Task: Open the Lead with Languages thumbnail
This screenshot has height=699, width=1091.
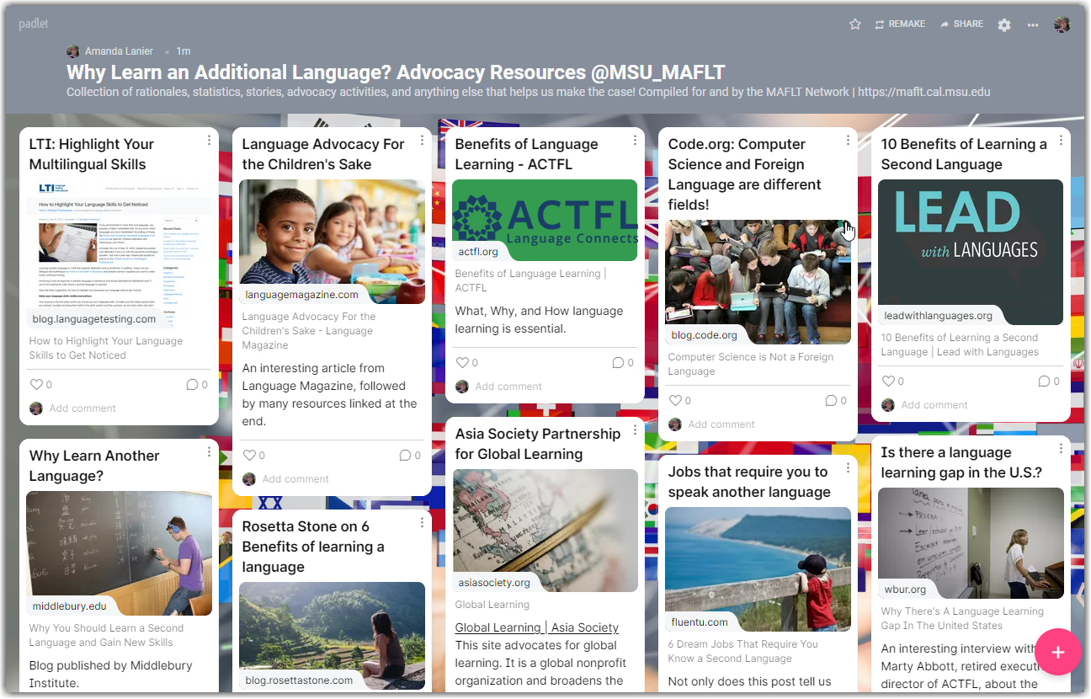Action: click(971, 252)
